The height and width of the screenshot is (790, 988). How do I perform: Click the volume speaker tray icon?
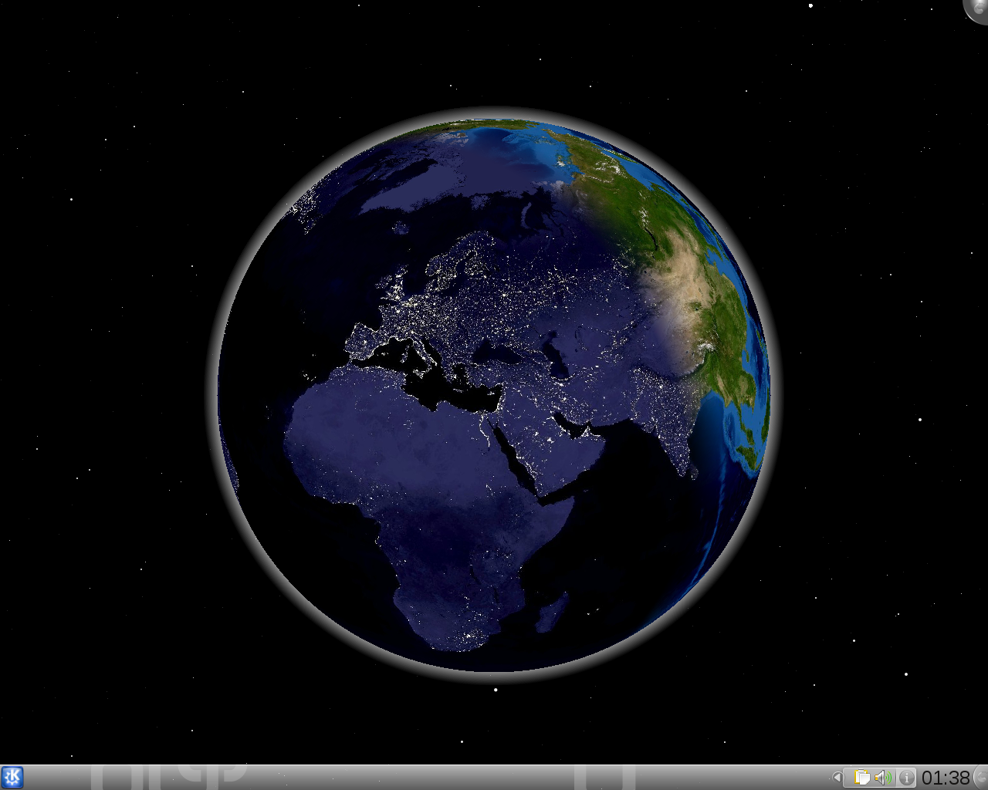coord(883,778)
